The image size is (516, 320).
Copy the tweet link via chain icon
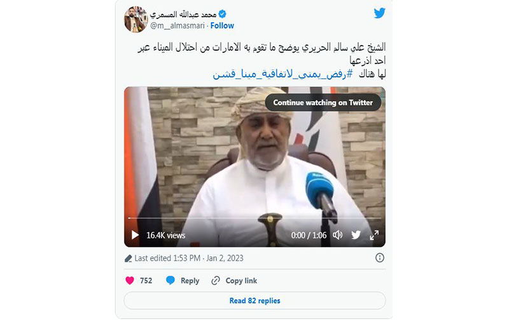click(216, 281)
